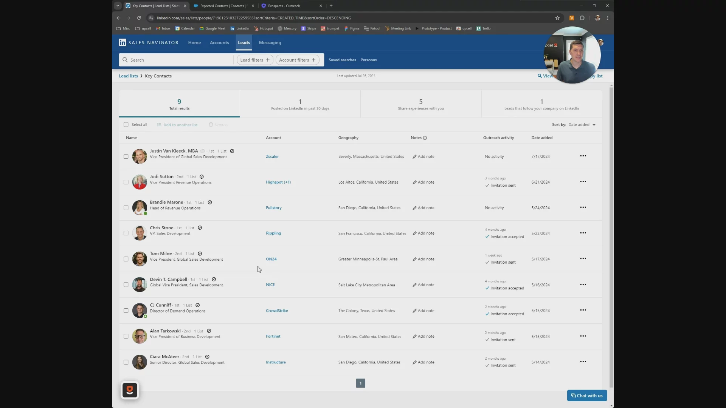Click the Chat with us button
The image size is (726, 408).
587,396
